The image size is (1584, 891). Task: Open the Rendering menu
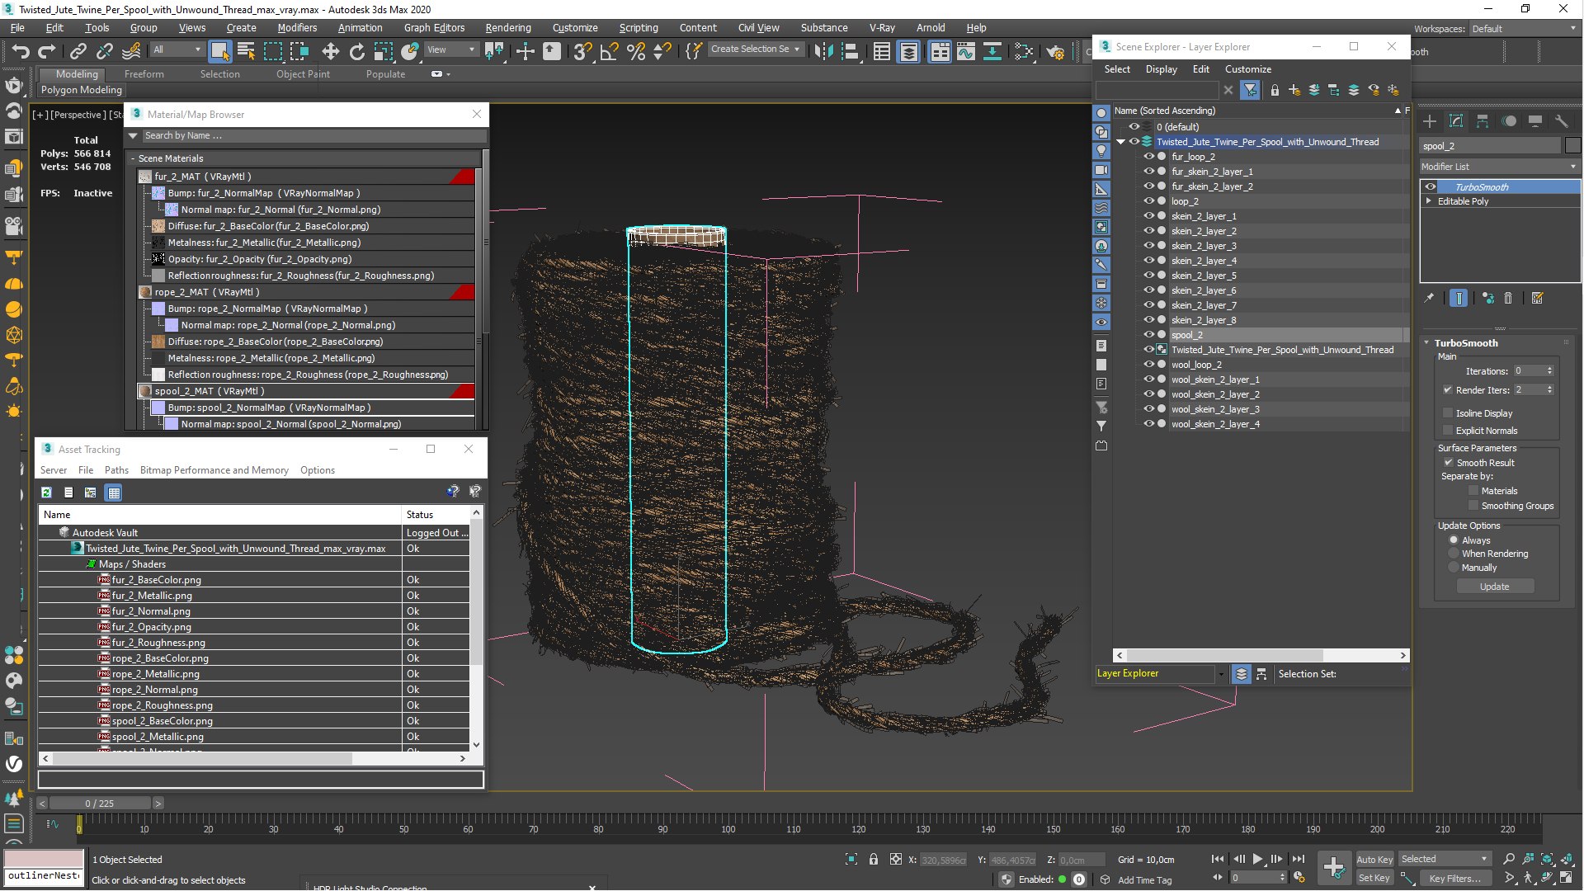[x=507, y=28]
